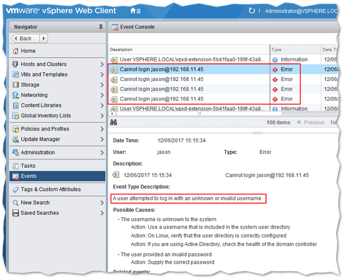Click the Update Manager icon
The height and width of the screenshot is (279, 344).
16,139
